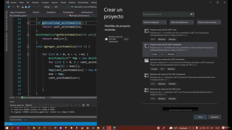This screenshot has height=130, width=232.
Task: Switch to Saludable.h tab
Action: pos(51,12)
